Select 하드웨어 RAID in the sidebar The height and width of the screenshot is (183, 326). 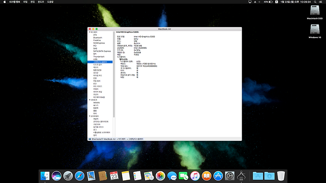click(99, 97)
